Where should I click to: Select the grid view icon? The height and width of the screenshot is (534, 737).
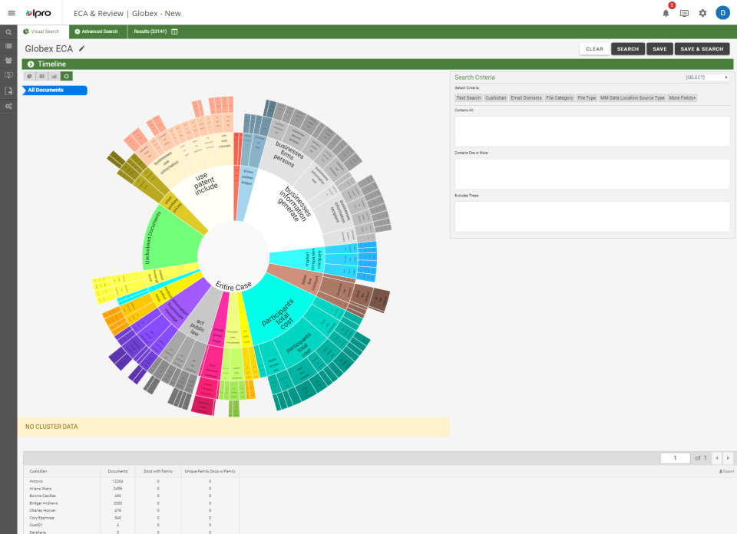(x=41, y=77)
